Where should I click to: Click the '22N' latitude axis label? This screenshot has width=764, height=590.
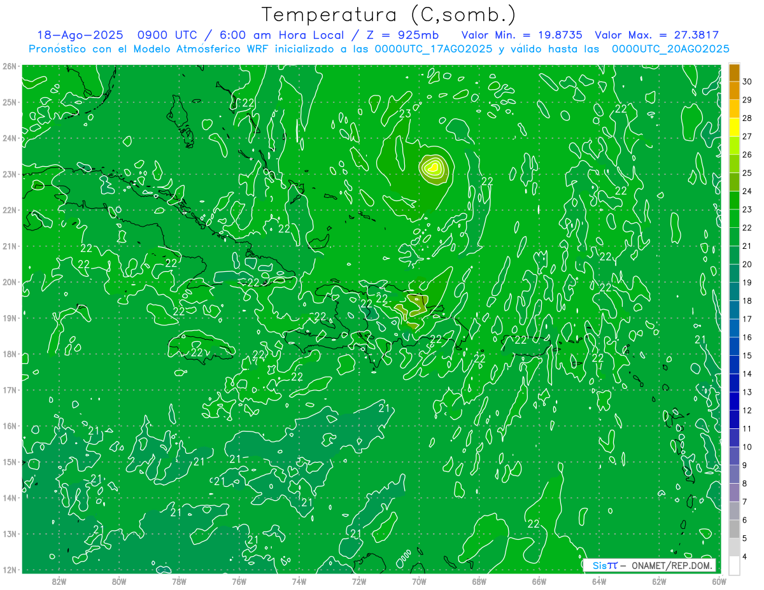pos(9,210)
